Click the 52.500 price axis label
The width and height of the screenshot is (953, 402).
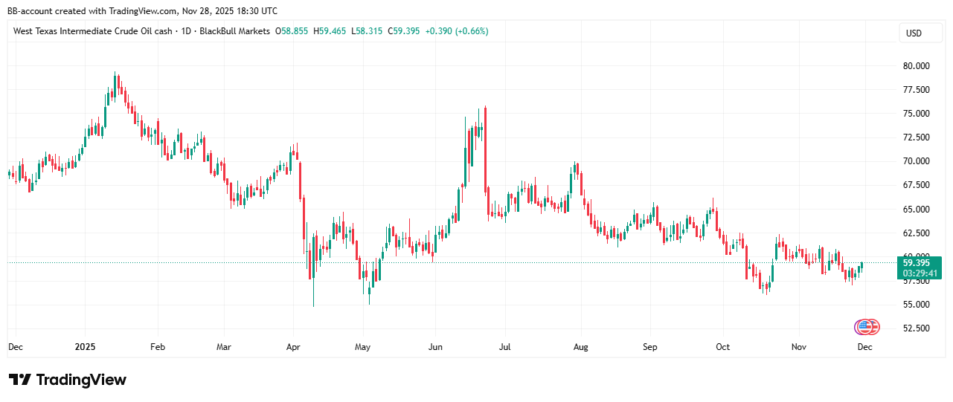916,328
